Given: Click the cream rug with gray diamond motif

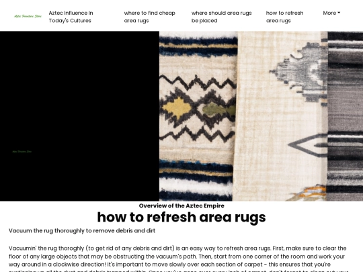Looking at the screenshot, I should tap(281, 116).
